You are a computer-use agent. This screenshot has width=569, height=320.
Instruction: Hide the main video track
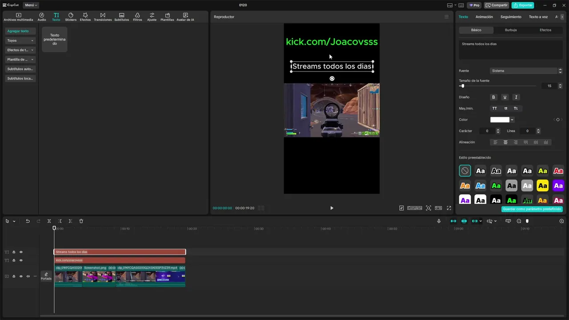point(21,276)
